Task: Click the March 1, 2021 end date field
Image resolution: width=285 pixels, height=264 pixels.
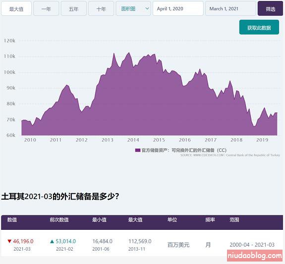Action: (x=230, y=8)
